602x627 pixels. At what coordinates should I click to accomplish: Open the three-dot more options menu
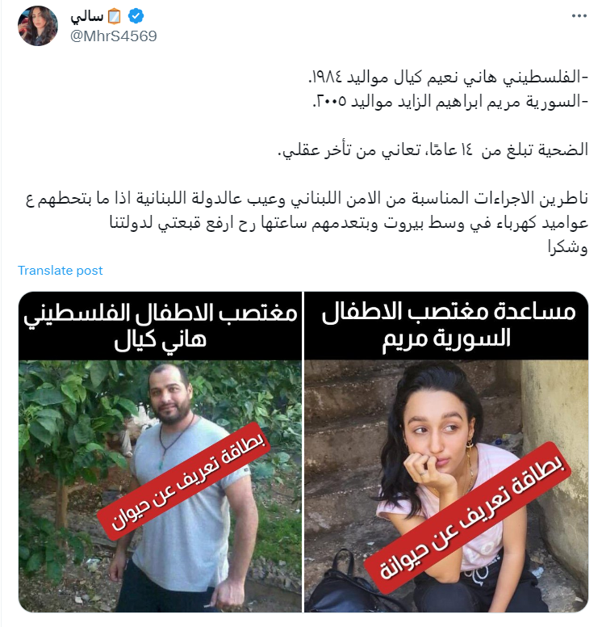[579, 16]
